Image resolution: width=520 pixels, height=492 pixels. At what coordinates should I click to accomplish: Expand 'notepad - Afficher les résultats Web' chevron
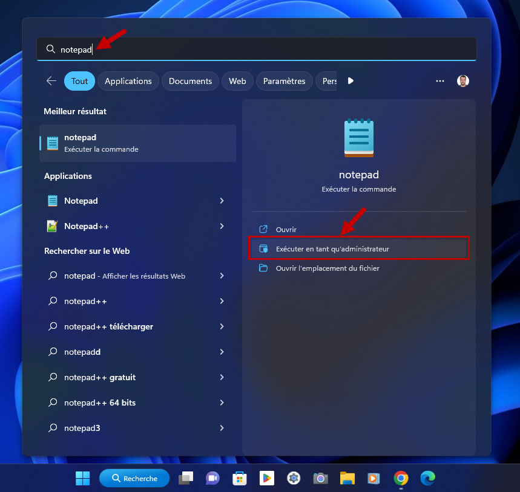click(222, 276)
